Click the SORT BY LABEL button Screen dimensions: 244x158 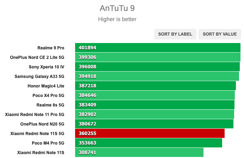coord(175,34)
